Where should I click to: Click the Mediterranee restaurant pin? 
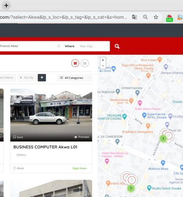[131, 101]
